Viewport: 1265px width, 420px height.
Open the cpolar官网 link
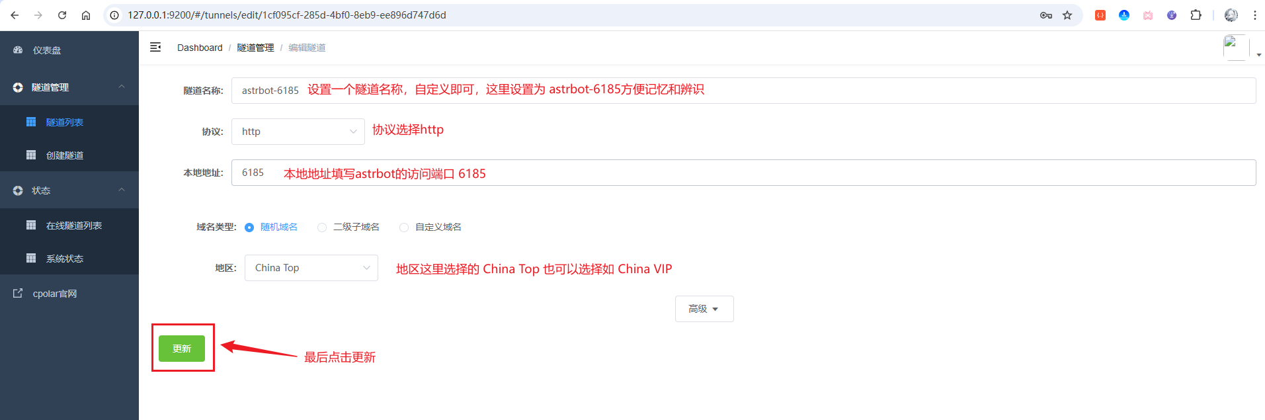point(55,294)
